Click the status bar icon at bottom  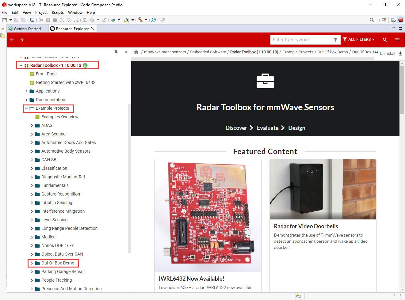point(299,296)
